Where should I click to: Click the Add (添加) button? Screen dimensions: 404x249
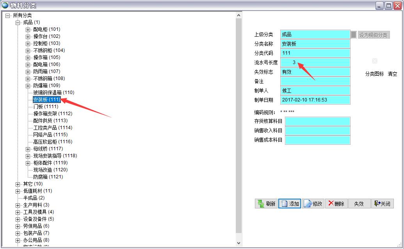289,204
